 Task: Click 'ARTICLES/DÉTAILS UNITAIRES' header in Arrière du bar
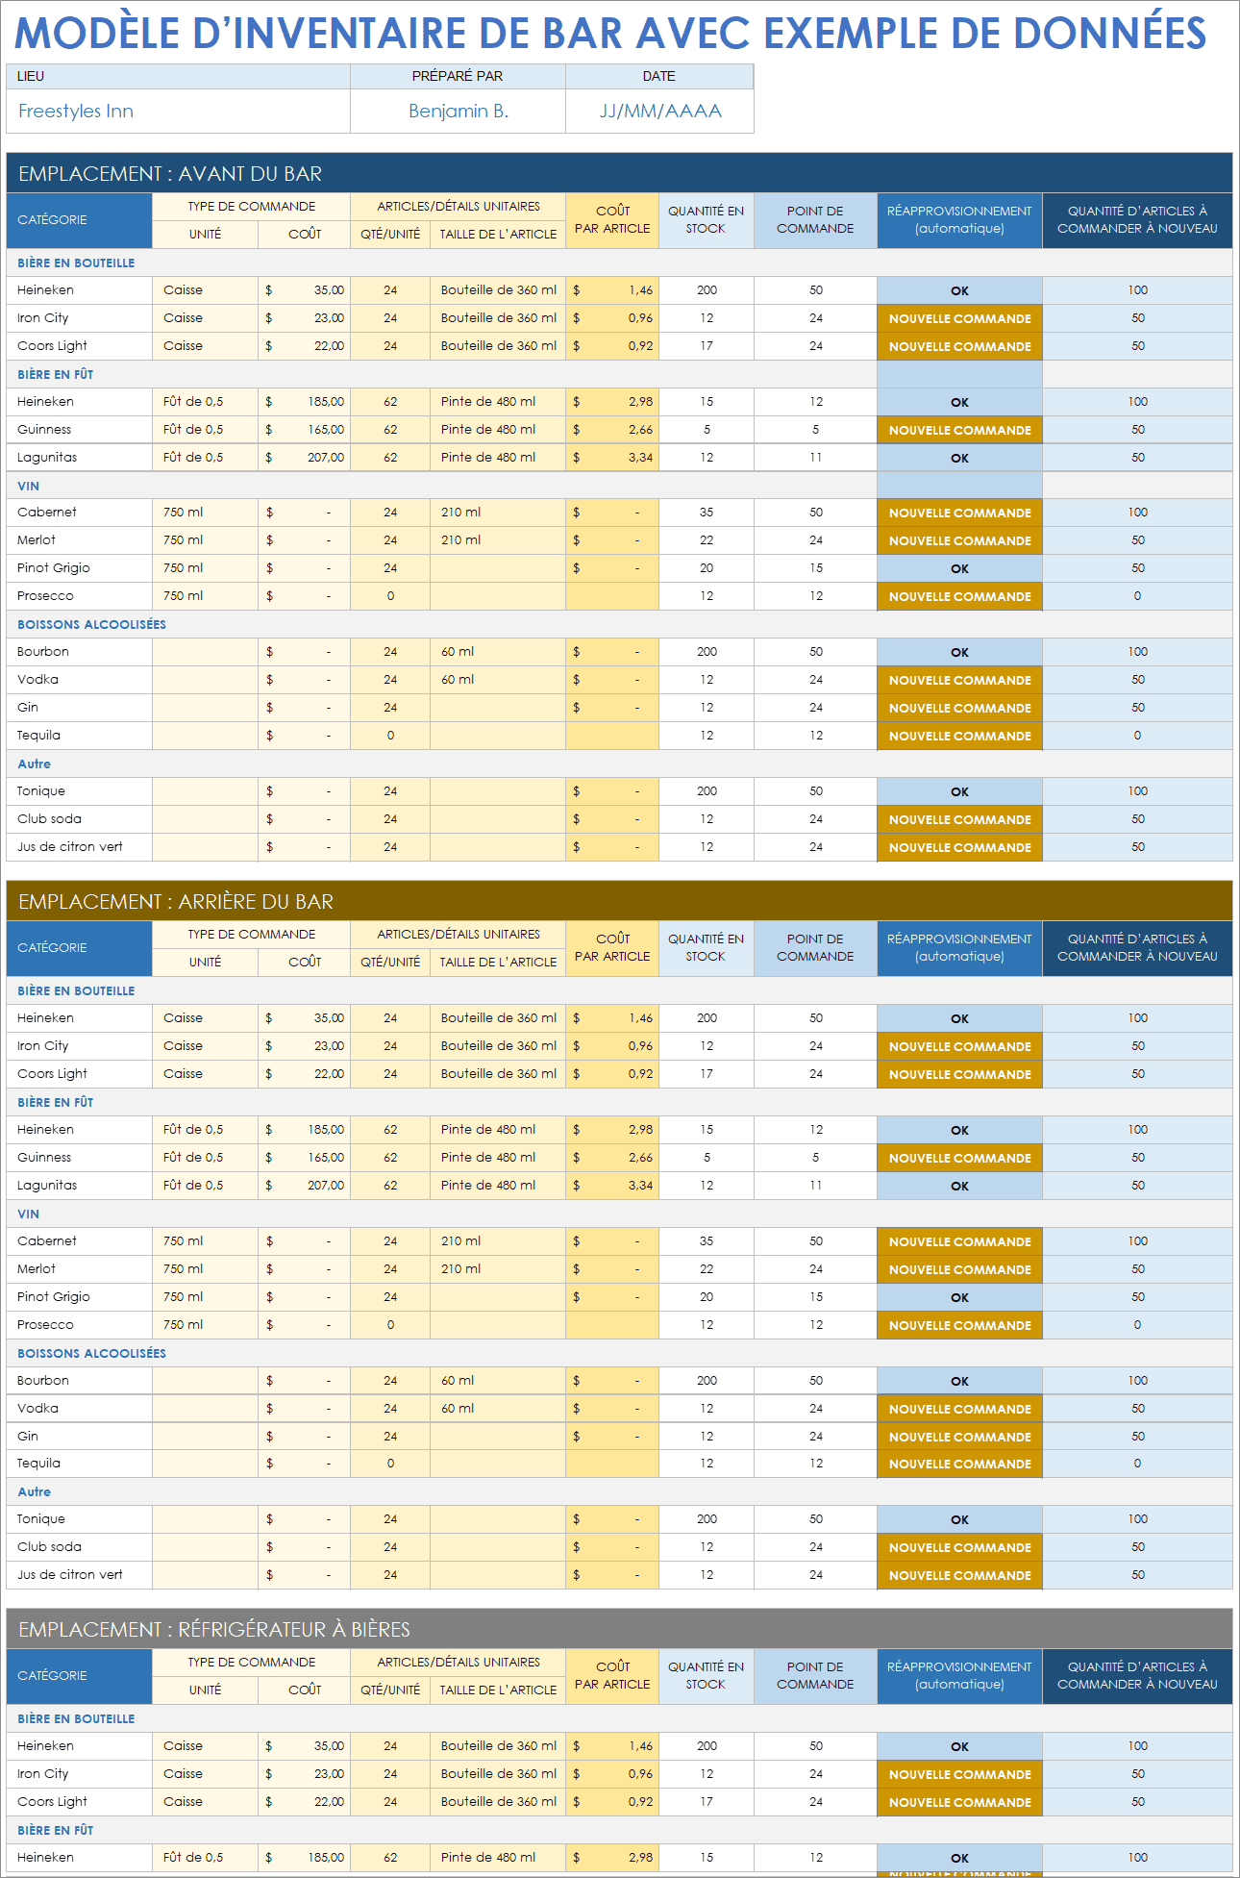pos(458,935)
